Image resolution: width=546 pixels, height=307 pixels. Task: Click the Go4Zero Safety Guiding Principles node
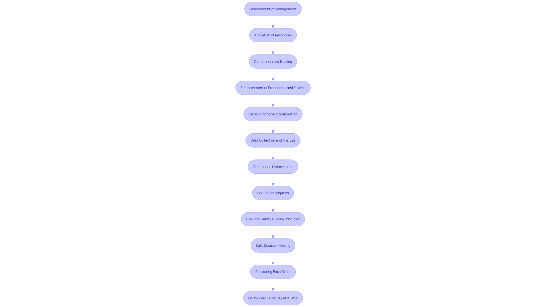coord(273,219)
